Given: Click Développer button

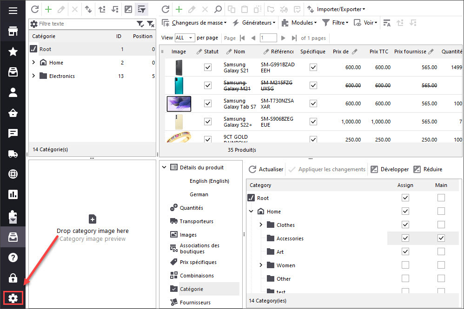Looking at the screenshot, I should [390, 169].
